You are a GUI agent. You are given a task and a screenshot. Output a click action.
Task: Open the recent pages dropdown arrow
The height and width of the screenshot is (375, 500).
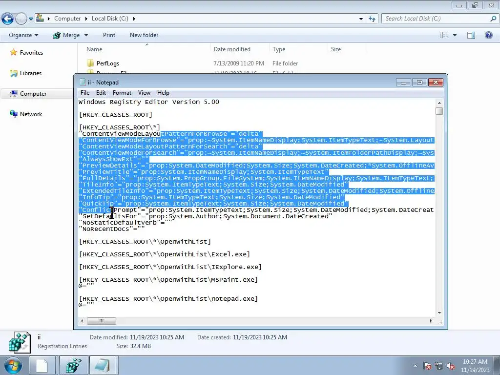31,19
